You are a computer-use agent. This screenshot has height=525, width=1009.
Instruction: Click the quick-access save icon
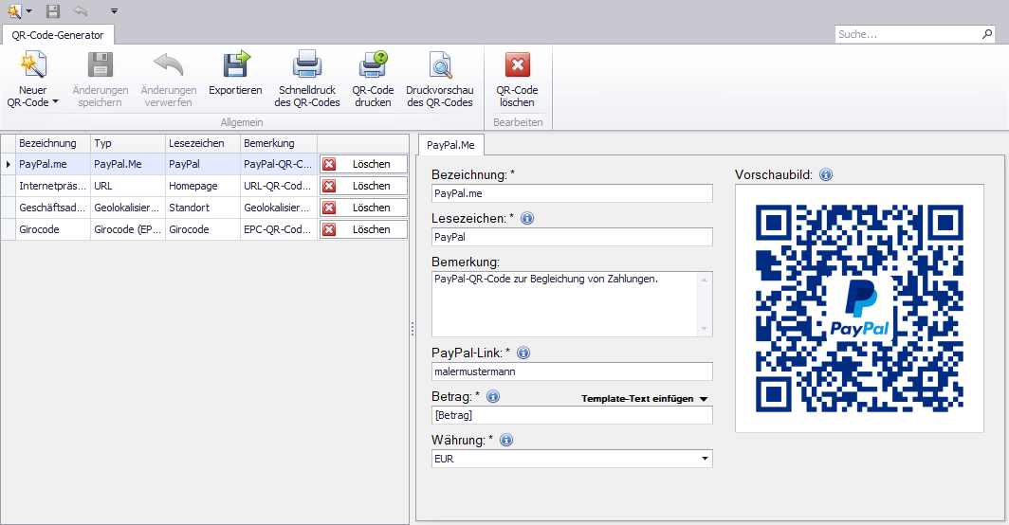[53, 11]
